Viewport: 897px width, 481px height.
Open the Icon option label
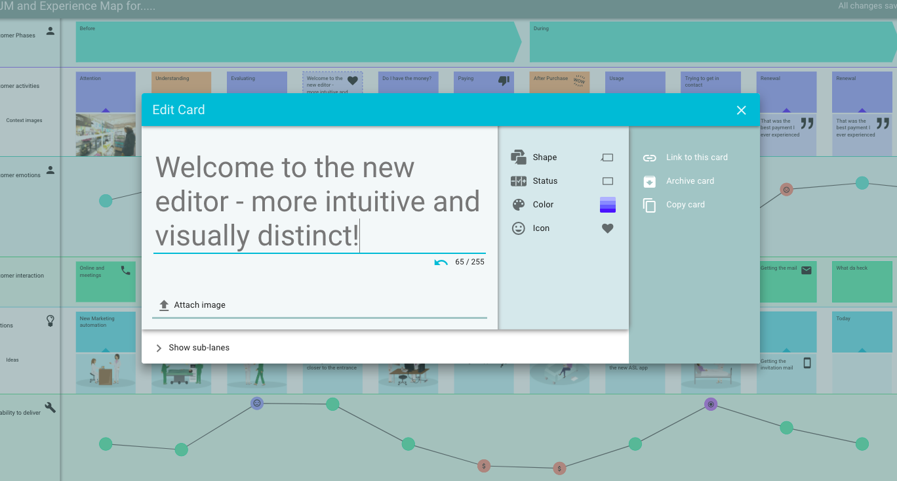[x=541, y=228]
